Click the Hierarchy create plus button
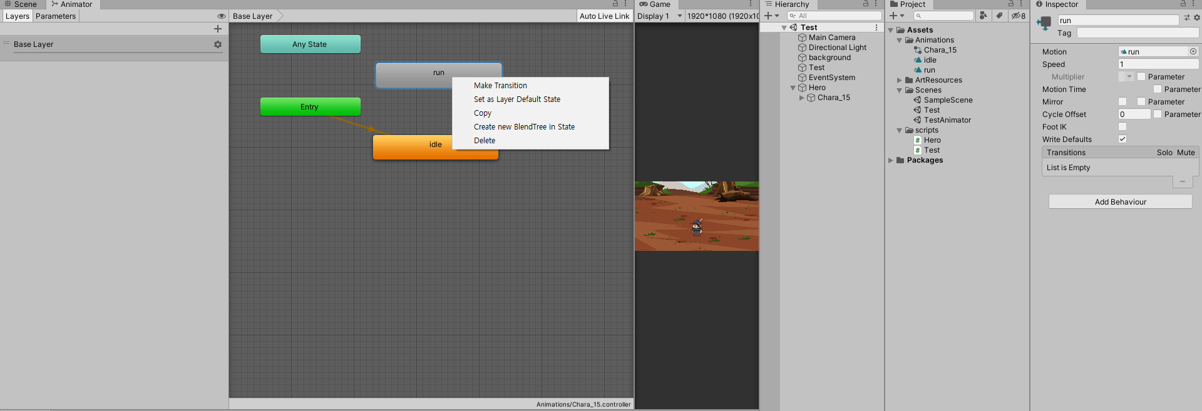This screenshot has height=411, width=1202. tap(771, 16)
